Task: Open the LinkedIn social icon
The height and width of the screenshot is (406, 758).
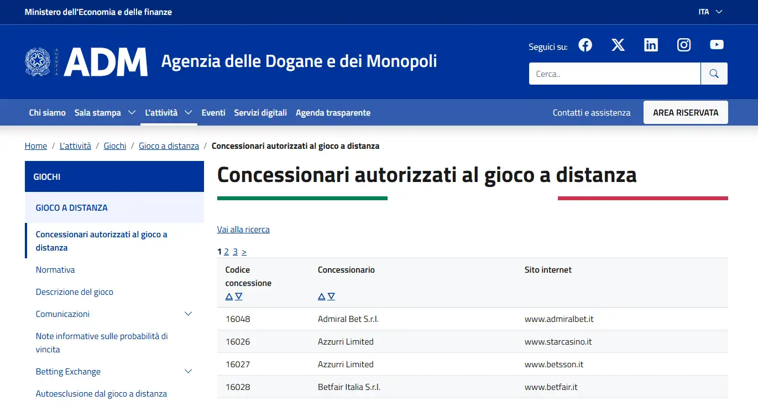Action: pyautogui.click(x=651, y=45)
